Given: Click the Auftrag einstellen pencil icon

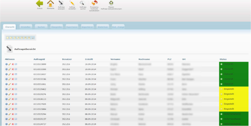Looking at the screenshot, I should (x=72, y=4).
